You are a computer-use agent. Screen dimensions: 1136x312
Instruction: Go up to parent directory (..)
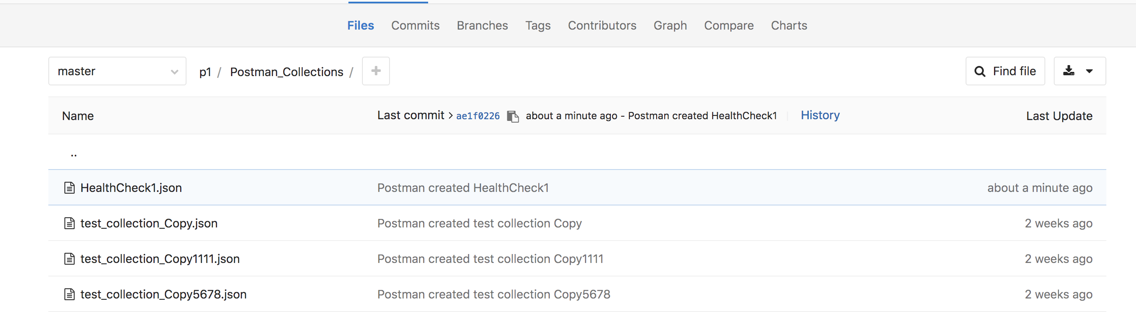[x=74, y=154]
